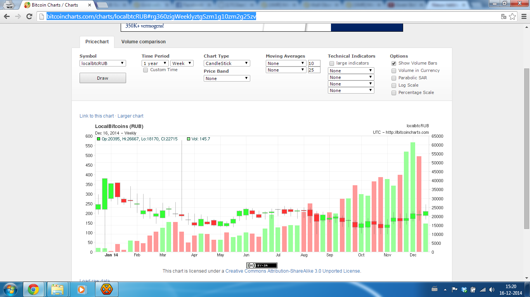
Task: Open the network signal tray icon
Action: pyautogui.click(x=483, y=289)
